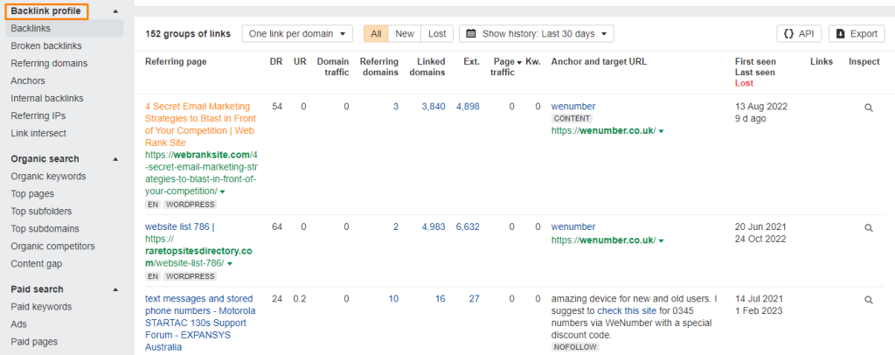Open referring domains count 10
Image resolution: width=895 pixels, height=355 pixels.
point(393,298)
